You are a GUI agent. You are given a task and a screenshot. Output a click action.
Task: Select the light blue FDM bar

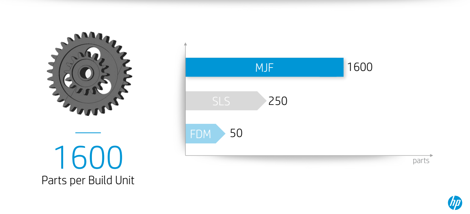205,134
